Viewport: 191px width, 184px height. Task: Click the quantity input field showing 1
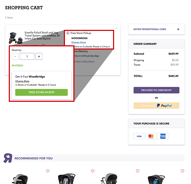[27, 57]
